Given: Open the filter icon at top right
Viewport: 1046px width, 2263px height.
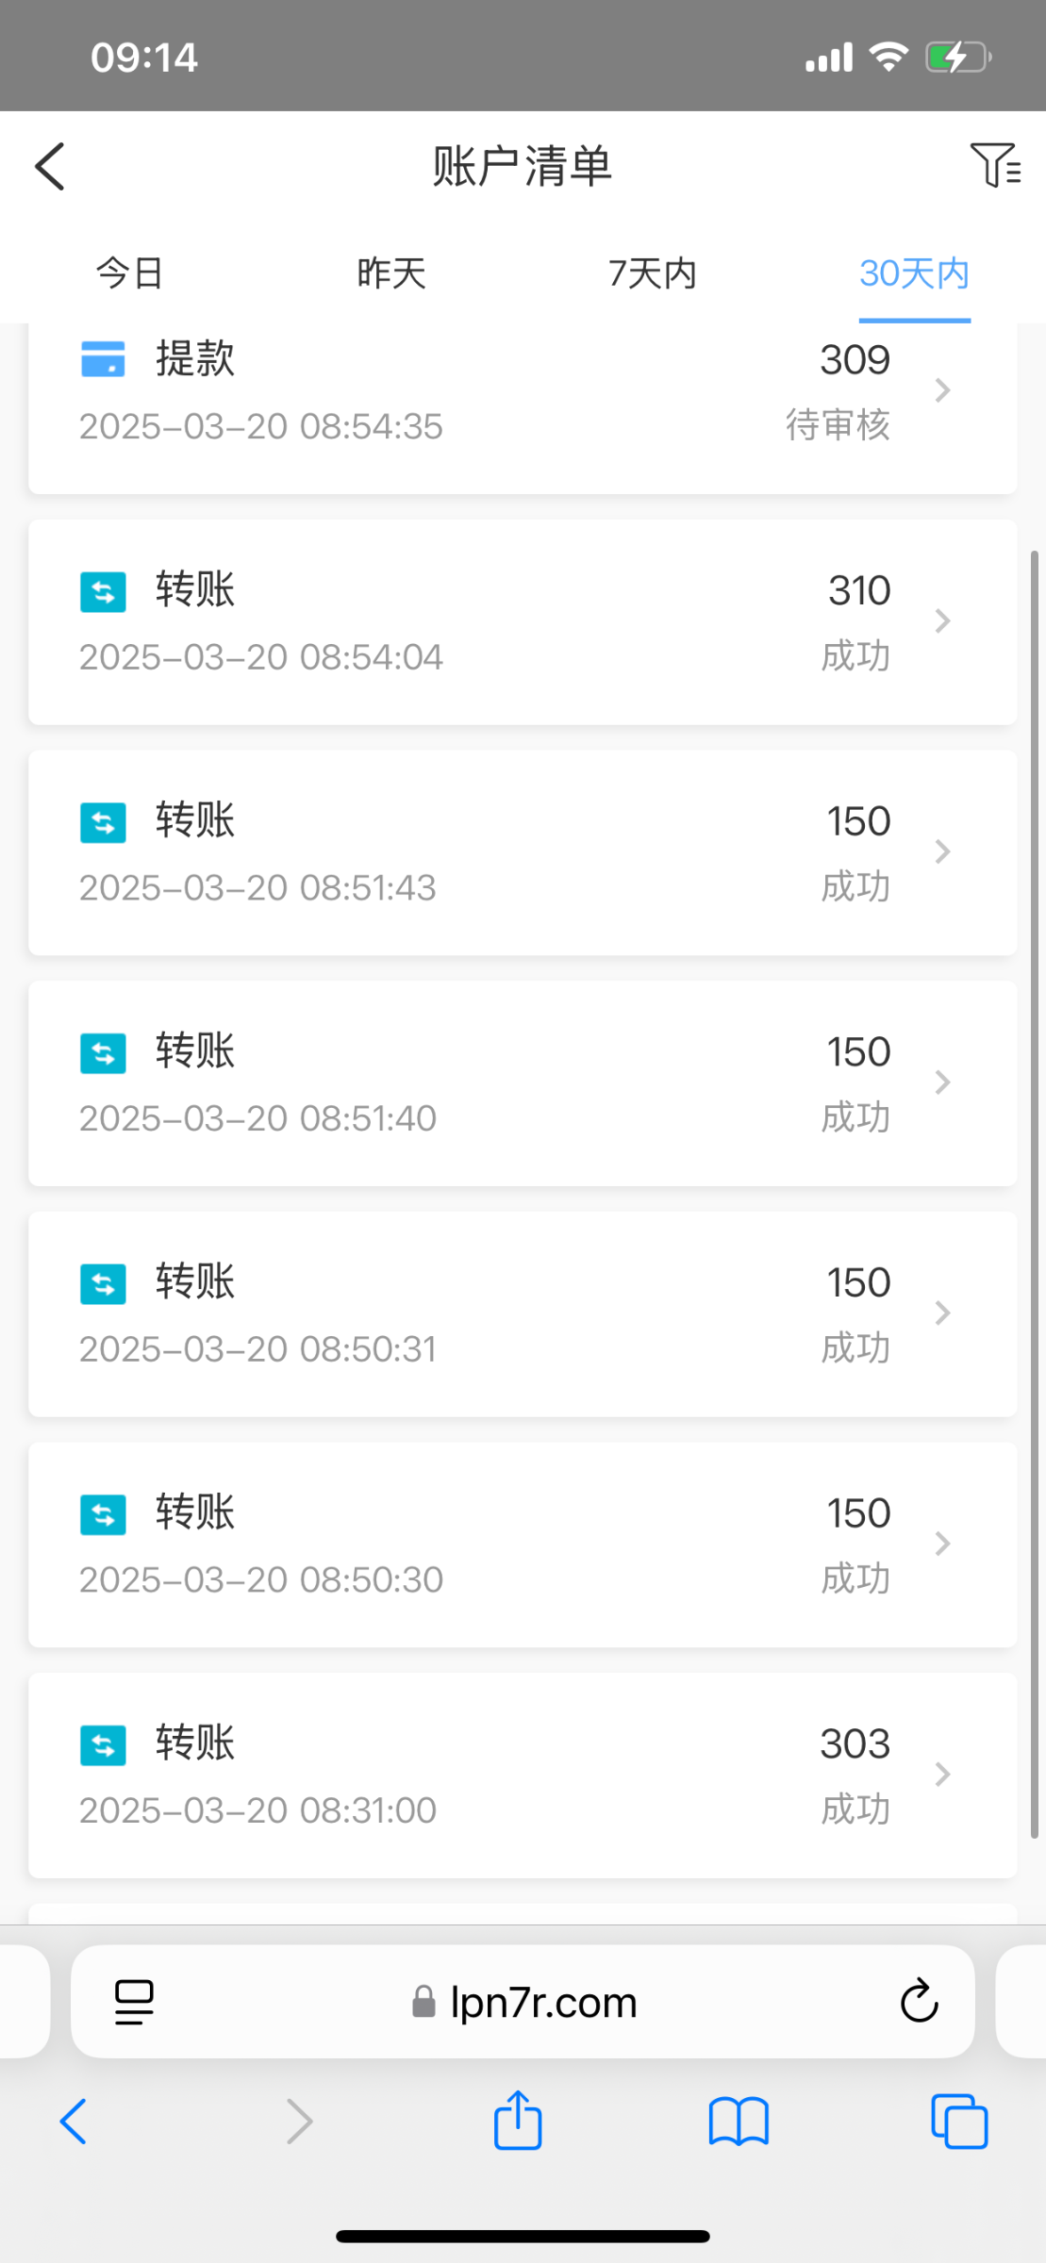Looking at the screenshot, I should pos(994,165).
